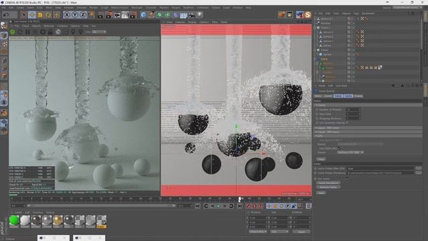
Task: Browse Cache Folder Windows path button
Action: (x=418, y=173)
